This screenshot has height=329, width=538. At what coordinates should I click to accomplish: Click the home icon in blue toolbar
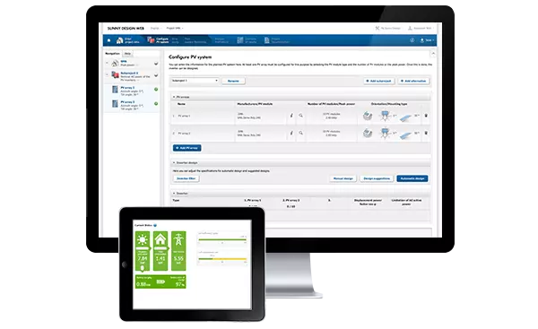tap(109, 40)
